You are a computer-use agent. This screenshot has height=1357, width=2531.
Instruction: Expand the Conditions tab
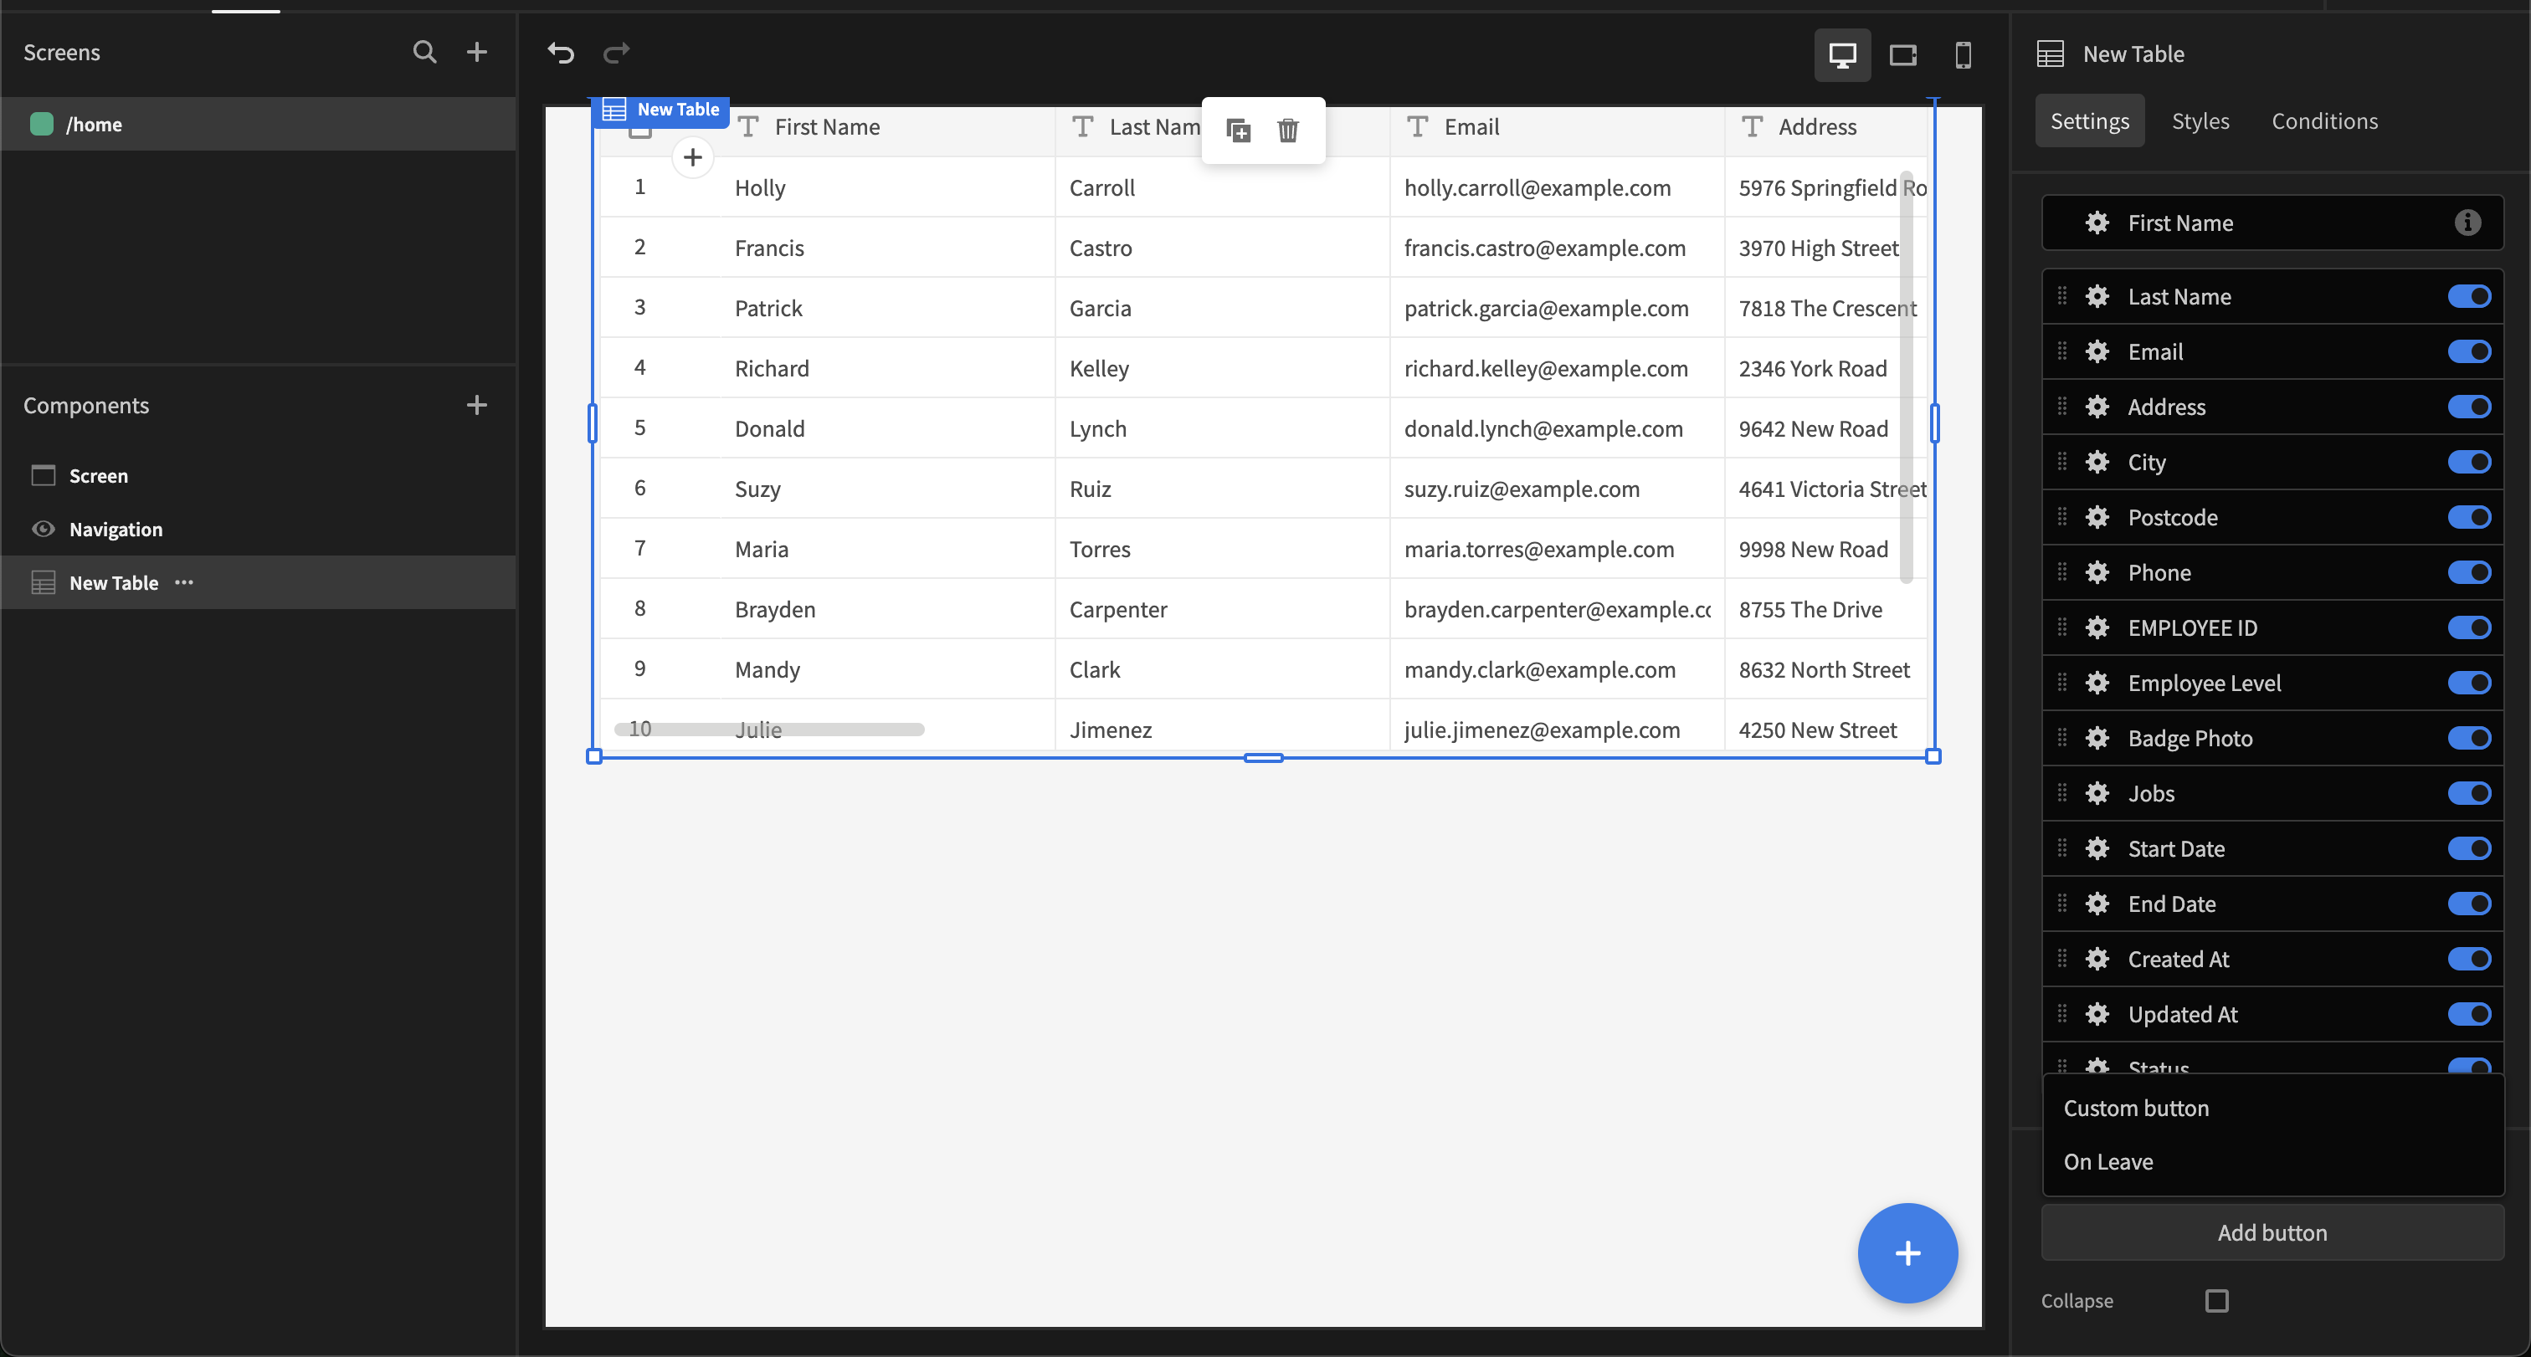(x=2325, y=120)
